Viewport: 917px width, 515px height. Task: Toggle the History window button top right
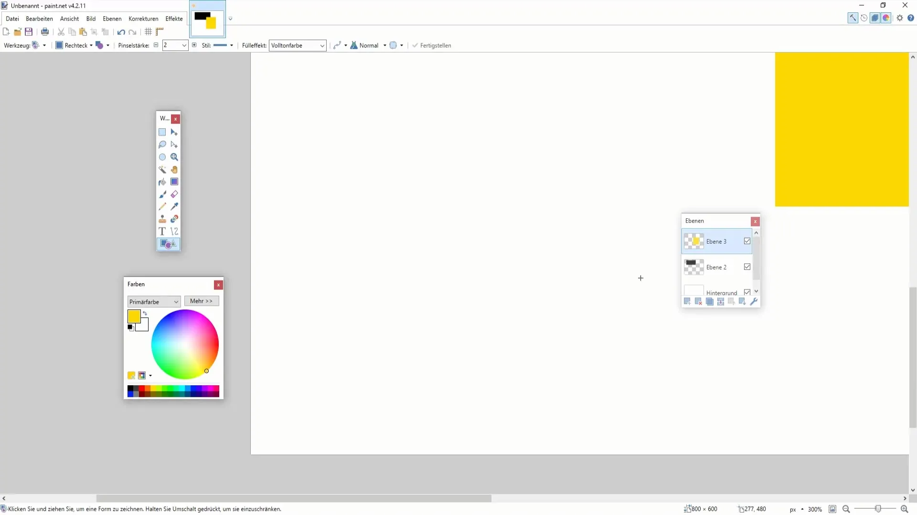click(864, 18)
